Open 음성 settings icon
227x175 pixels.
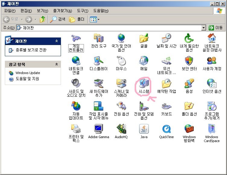(189, 86)
